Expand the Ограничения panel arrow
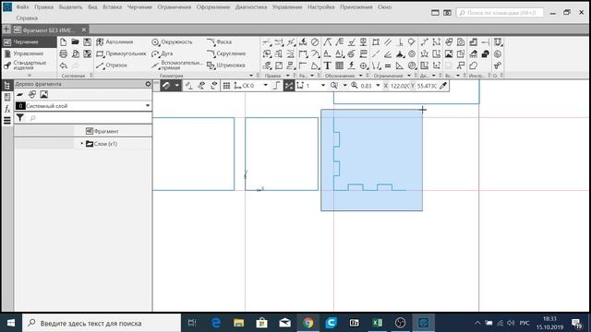Screen dimensions: 591x332 pyautogui.click(x=409, y=76)
